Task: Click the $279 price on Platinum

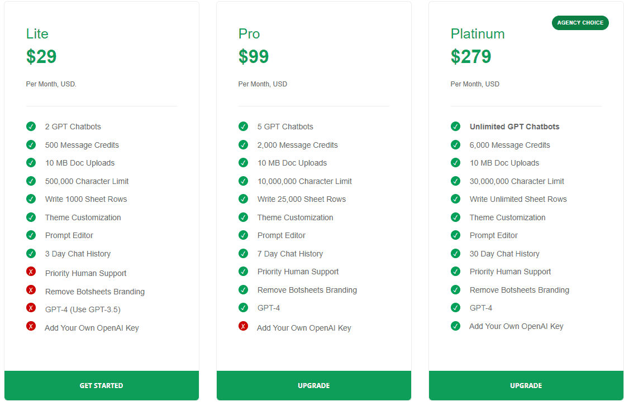Action: click(471, 56)
